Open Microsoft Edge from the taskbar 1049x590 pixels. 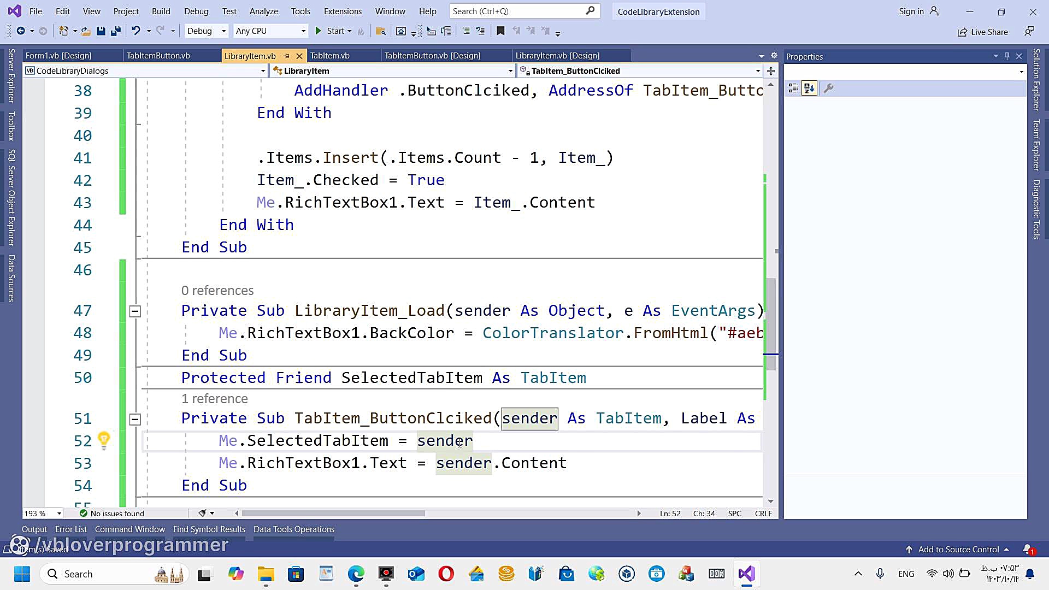tap(356, 574)
